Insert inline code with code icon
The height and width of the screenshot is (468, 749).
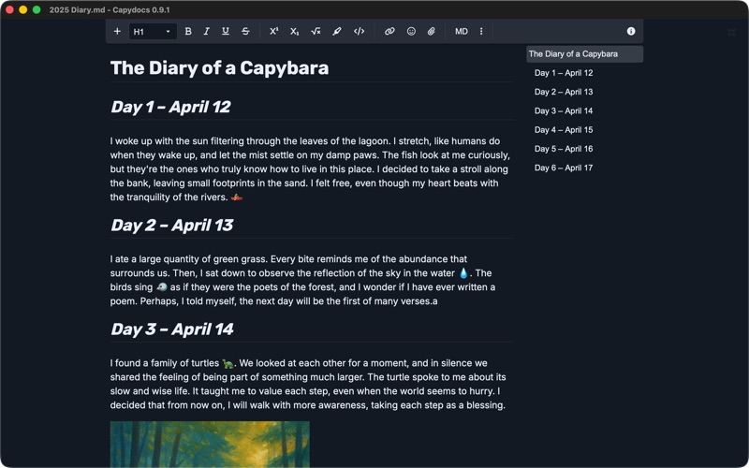click(359, 32)
